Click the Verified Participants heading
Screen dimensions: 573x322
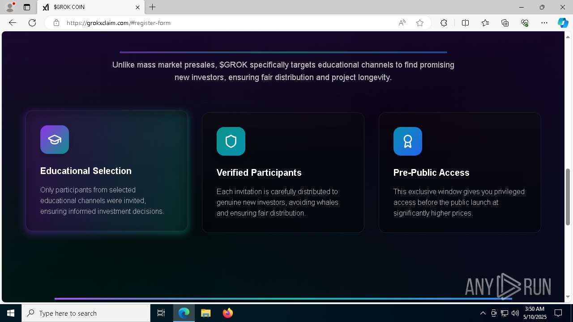[x=259, y=173]
